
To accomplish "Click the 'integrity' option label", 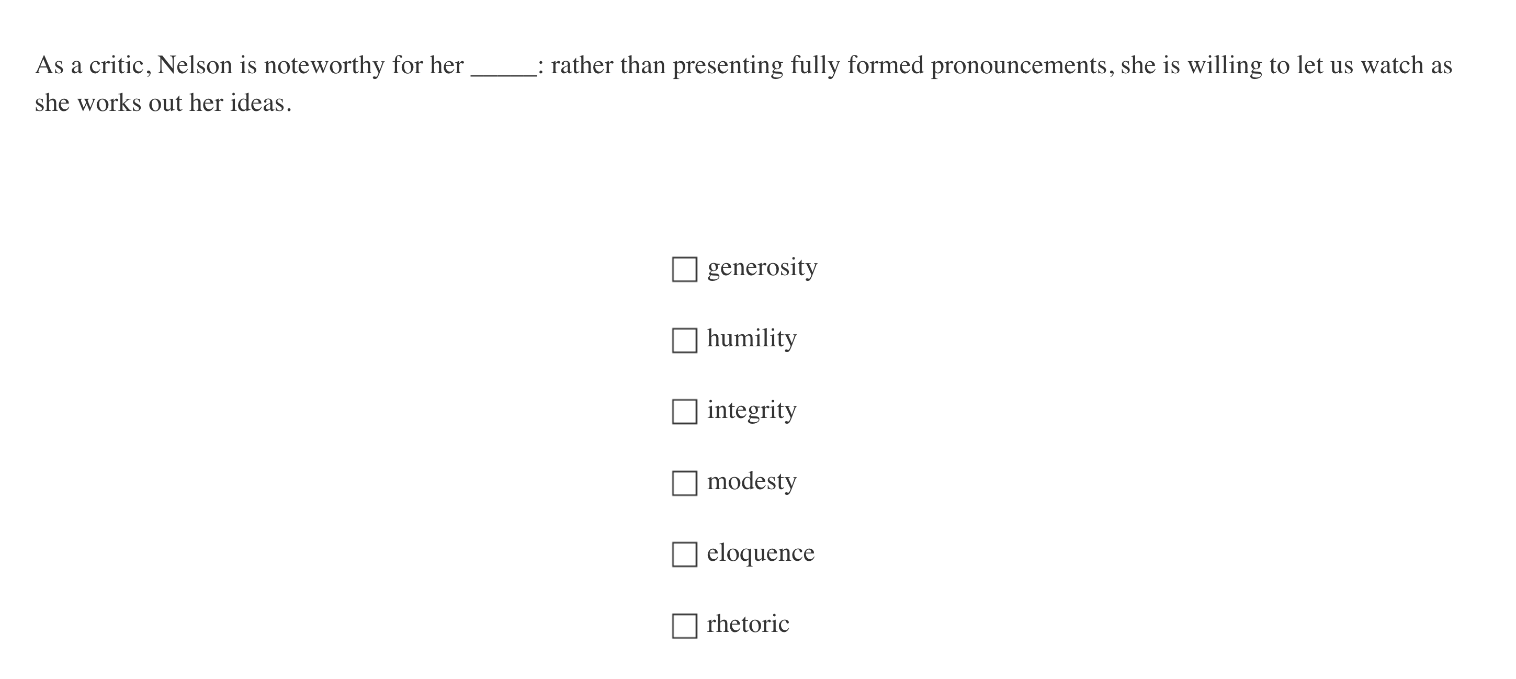I will [752, 410].
